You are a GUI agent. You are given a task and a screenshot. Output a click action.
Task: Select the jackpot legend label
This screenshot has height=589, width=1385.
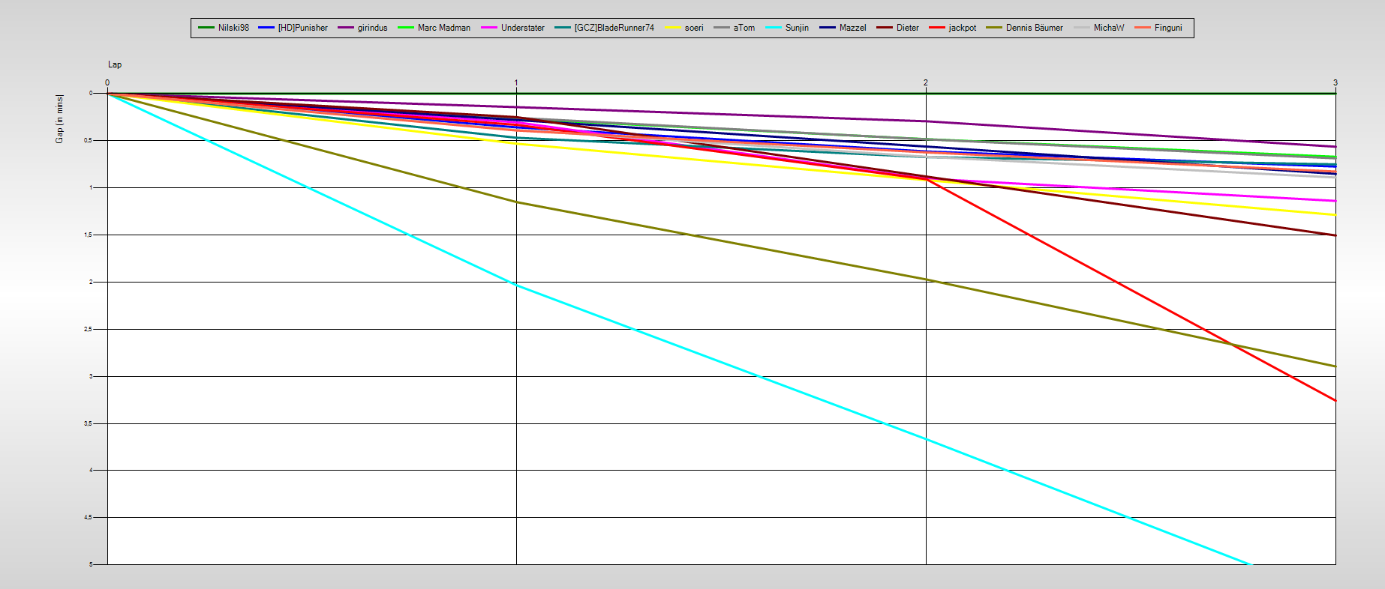click(962, 28)
